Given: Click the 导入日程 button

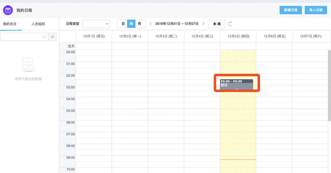Looking at the screenshot, I should (x=316, y=10).
